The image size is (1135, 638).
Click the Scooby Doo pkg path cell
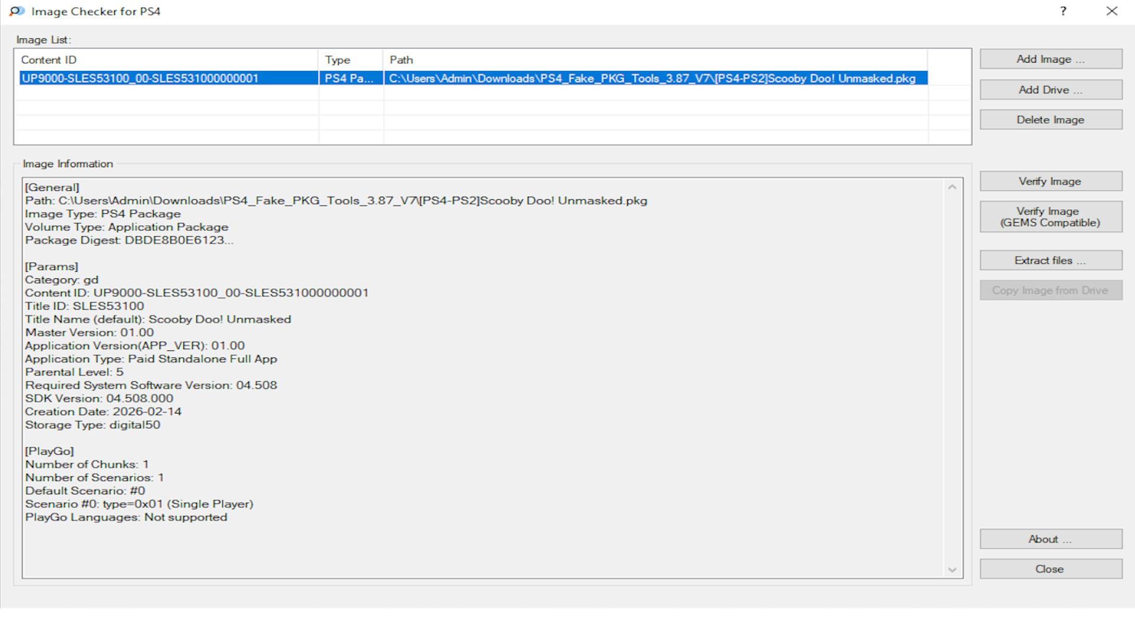651,79
